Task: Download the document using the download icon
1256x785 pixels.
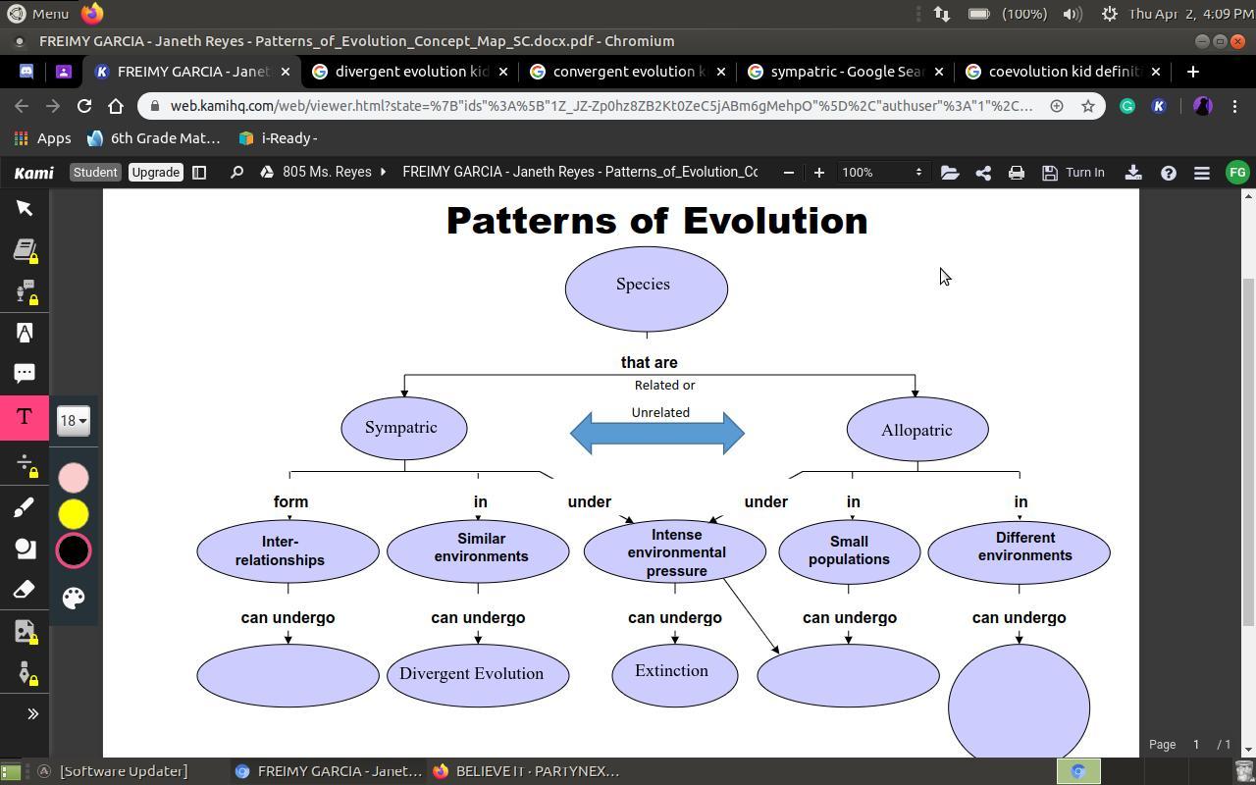Action: pyautogui.click(x=1132, y=173)
